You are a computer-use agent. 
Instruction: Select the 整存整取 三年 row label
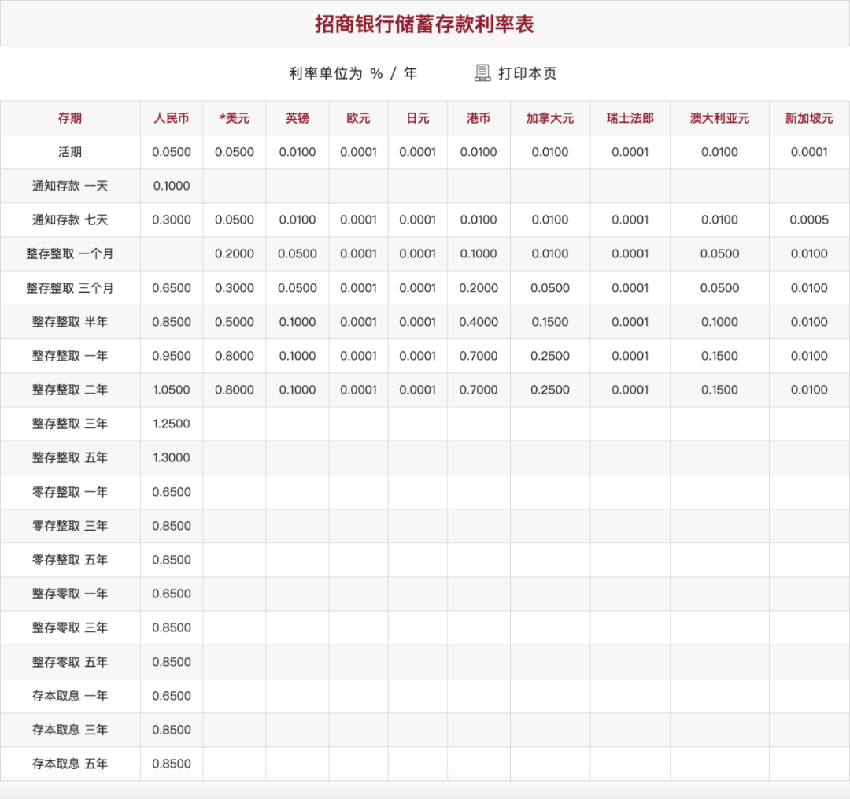[70, 424]
